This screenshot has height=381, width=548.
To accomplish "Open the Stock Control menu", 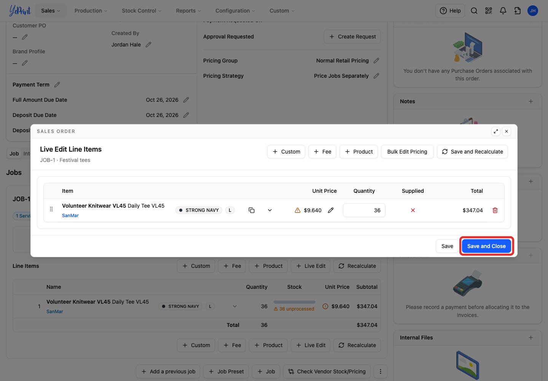I will [x=142, y=11].
